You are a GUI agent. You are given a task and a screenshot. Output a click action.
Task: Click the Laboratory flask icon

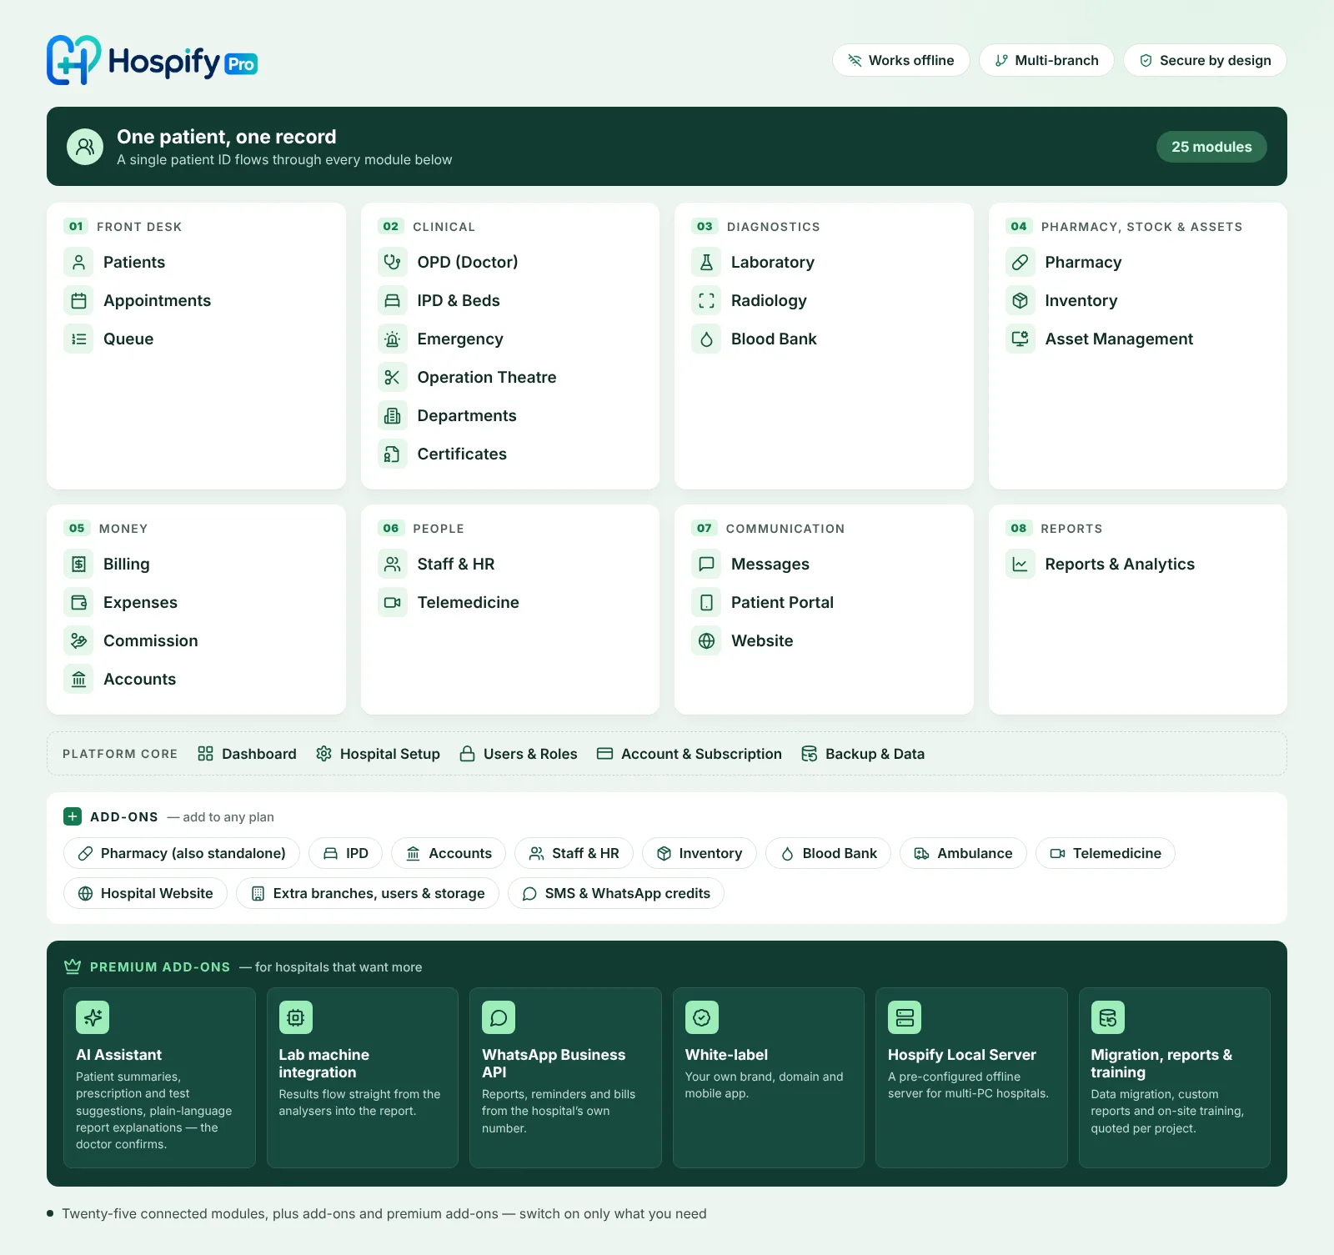click(706, 263)
